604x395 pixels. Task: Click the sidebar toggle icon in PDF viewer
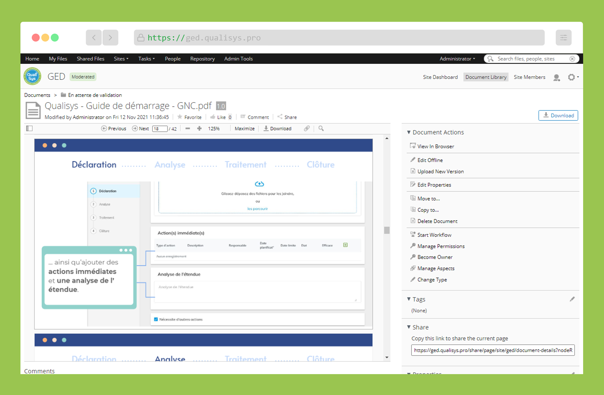(x=29, y=128)
